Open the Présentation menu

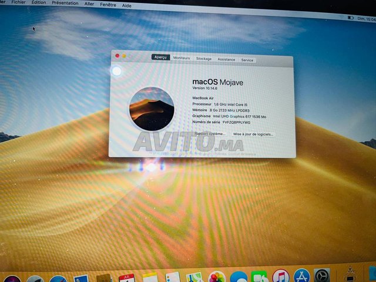click(65, 4)
